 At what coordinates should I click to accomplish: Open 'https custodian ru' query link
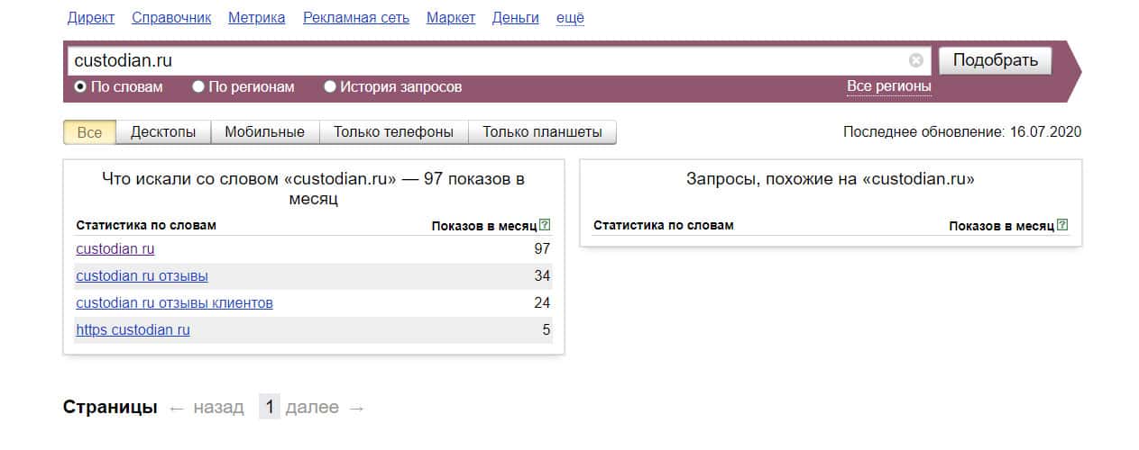coord(133,330)
